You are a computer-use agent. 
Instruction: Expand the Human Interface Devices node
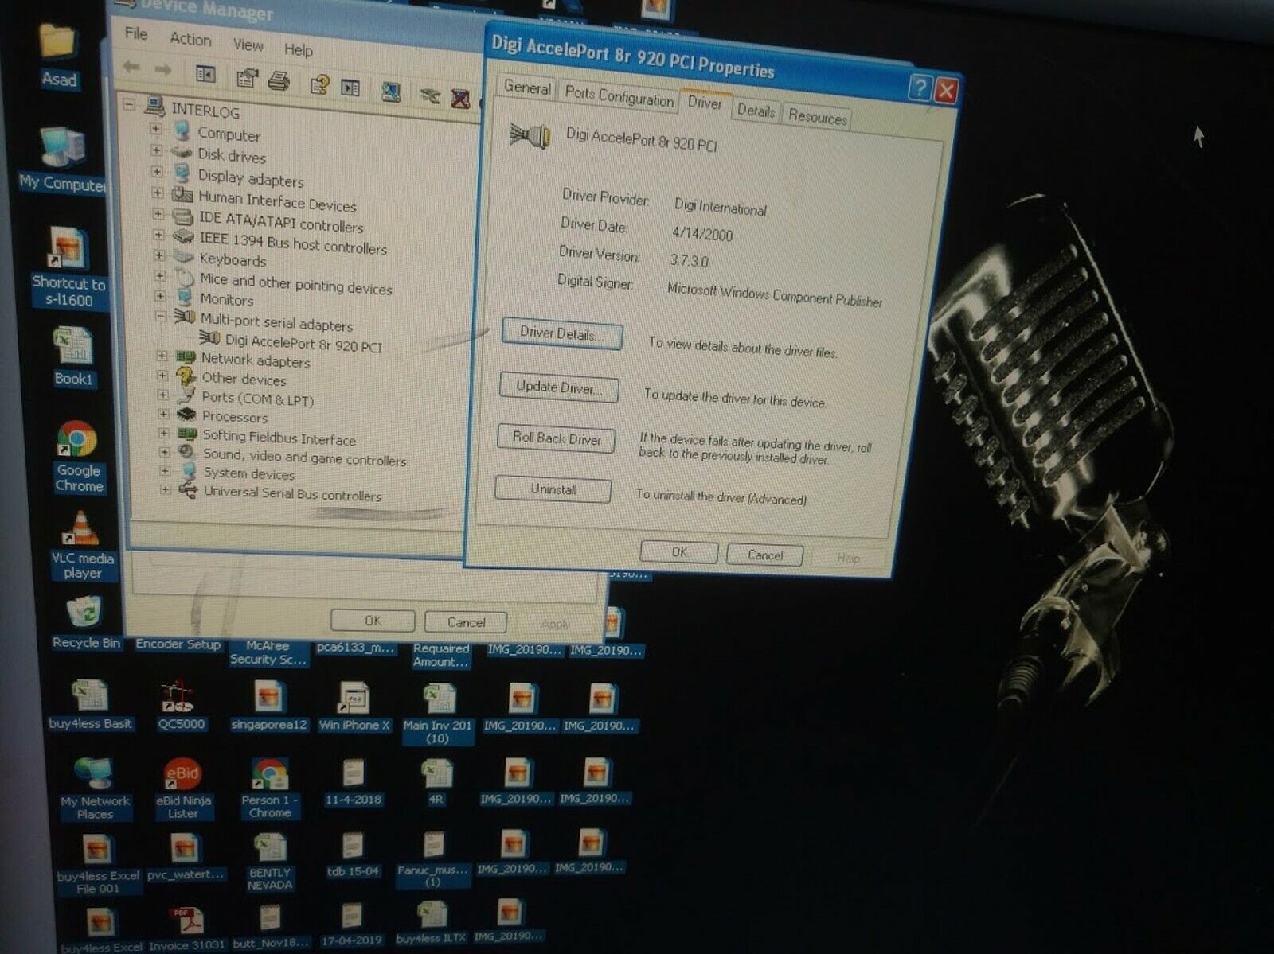pyautogui.click(x=158, y=193)
